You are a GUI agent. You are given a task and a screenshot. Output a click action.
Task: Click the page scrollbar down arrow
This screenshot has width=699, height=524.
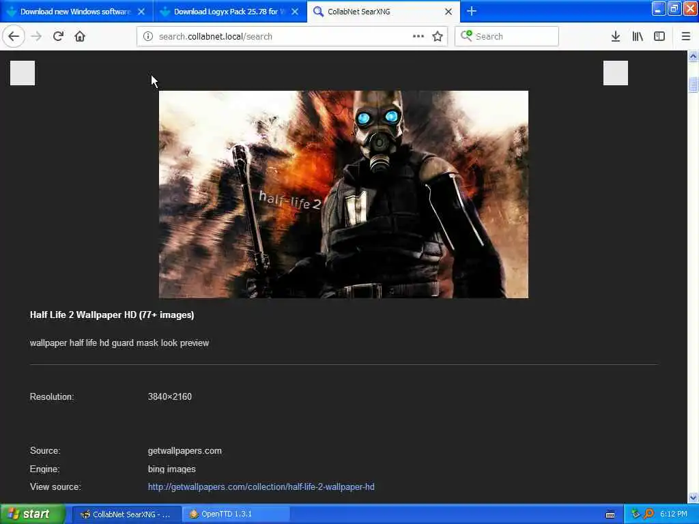(x=694, y=497)
